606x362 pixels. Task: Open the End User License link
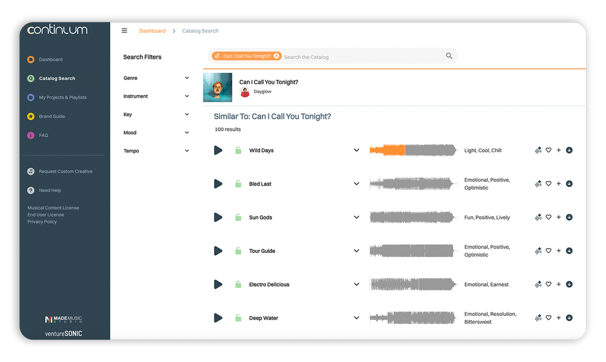45,215
